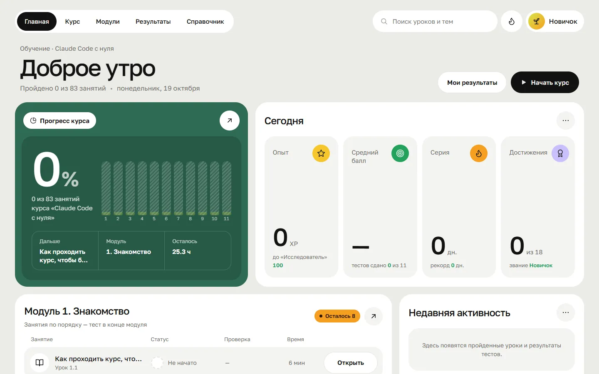The image size is (599, 374).
Task: Click the Осталось 8 orange badge
Action: click(x=337, y=316)
